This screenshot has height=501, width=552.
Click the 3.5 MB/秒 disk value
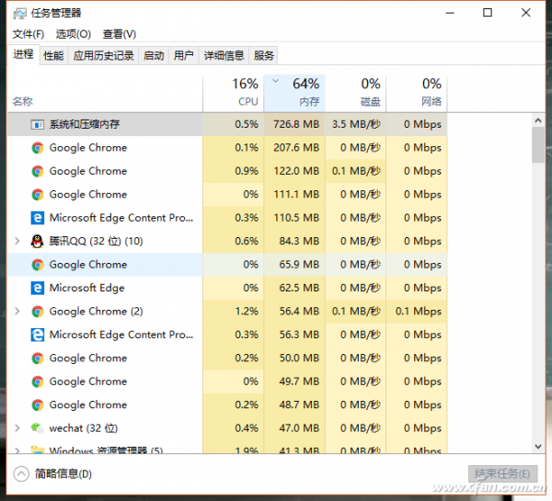(356, 124)
